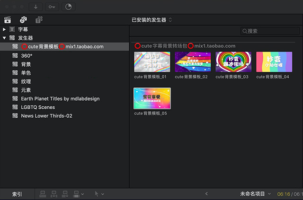Image resolution: width=303 pixels, height=200 pixels.
Task: Click the magnifier icon in search field
Action: (245, 31)
